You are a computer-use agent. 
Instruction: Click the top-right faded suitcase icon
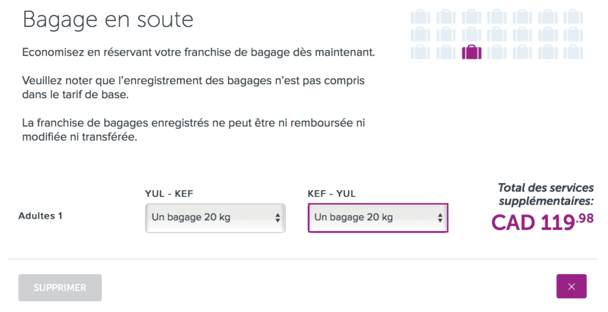pos(573,17)
